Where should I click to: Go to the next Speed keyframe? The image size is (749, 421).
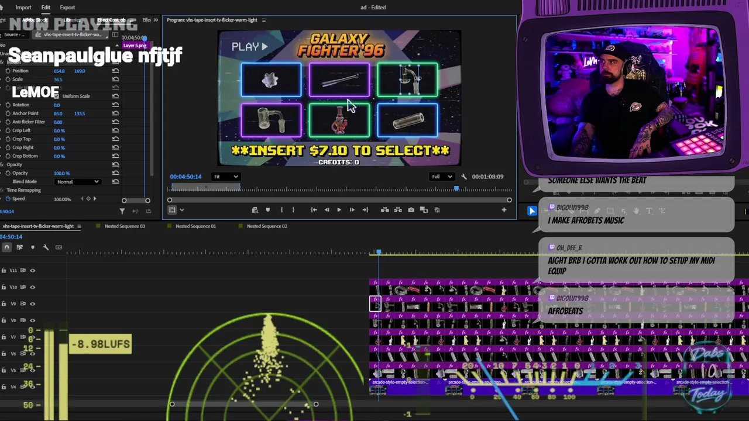[x=95, y=199]
